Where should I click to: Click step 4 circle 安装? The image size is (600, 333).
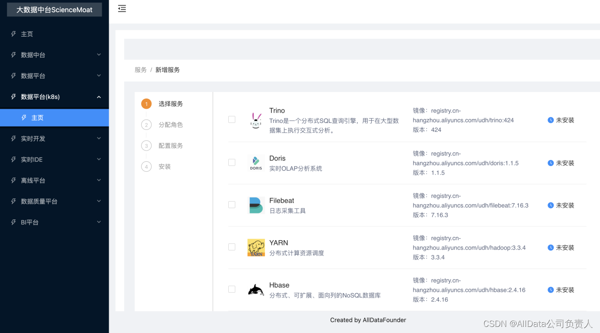[146, 166]
